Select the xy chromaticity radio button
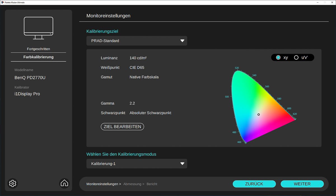 tap(278, 57)
